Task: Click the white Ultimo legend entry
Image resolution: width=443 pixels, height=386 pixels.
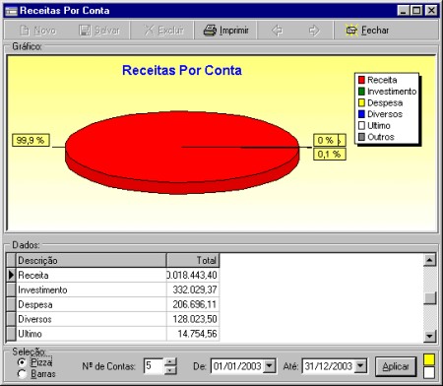Action: tap(374, 126)
